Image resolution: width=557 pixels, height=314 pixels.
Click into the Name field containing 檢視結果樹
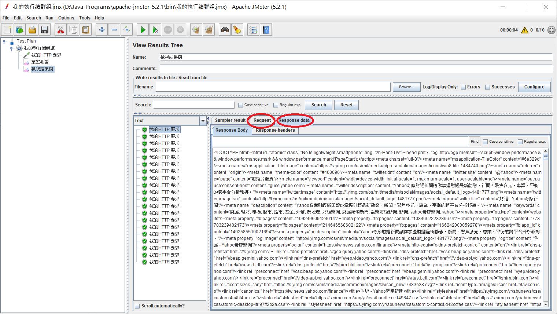point(355,57)
